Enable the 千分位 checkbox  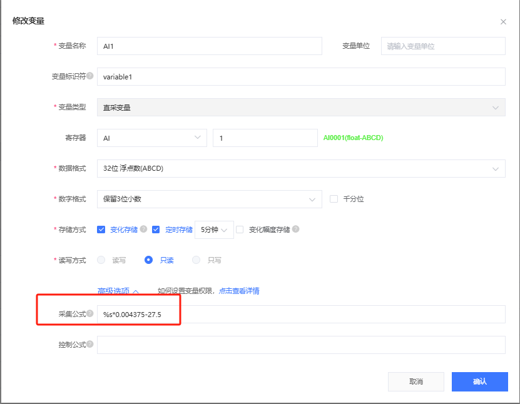tap(334, 199)
